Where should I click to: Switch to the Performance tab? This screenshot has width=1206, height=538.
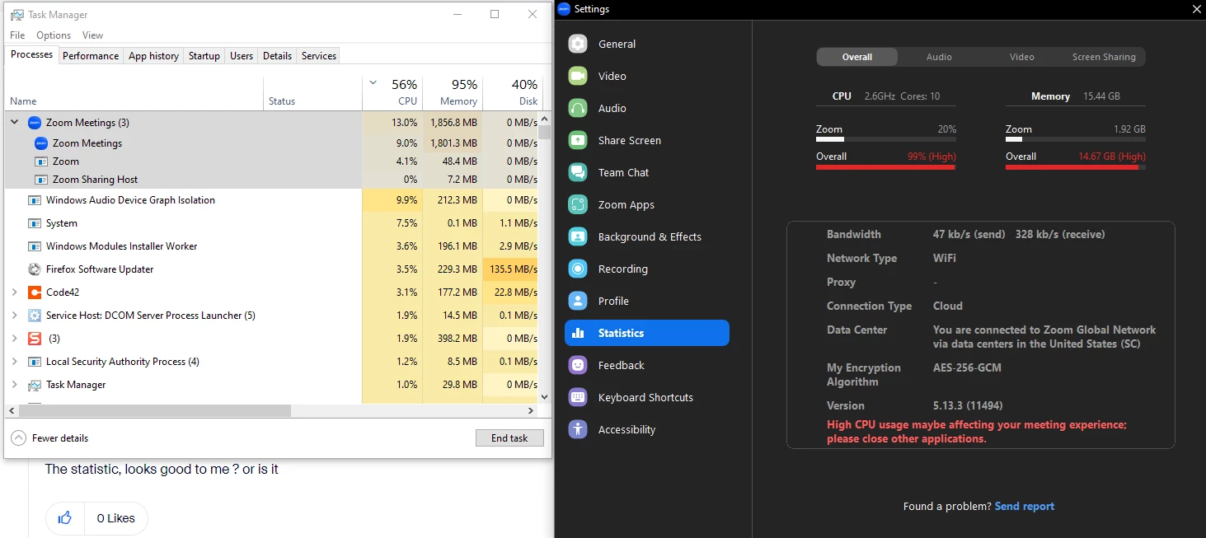91,56
